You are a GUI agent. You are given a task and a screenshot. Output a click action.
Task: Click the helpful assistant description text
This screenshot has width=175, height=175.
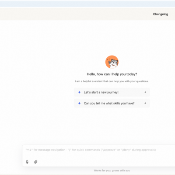[x=112, y=81]
